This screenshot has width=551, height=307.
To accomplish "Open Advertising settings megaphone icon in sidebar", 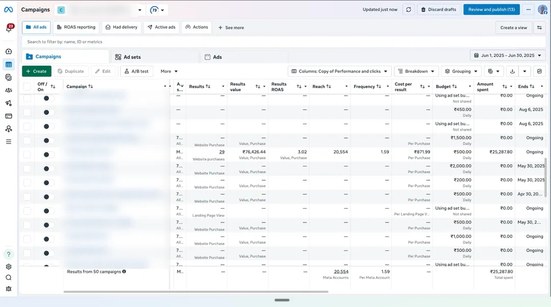I will coord(9,103).
